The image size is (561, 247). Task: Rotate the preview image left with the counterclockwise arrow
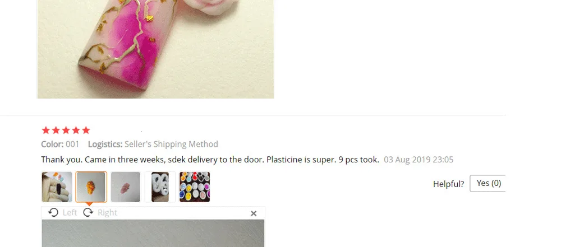[53, 213]
